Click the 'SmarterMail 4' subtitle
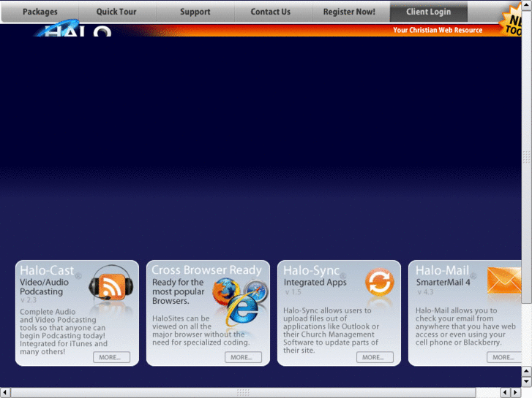The height and width of the screenshot is (398, 532). tap(443, 282)
